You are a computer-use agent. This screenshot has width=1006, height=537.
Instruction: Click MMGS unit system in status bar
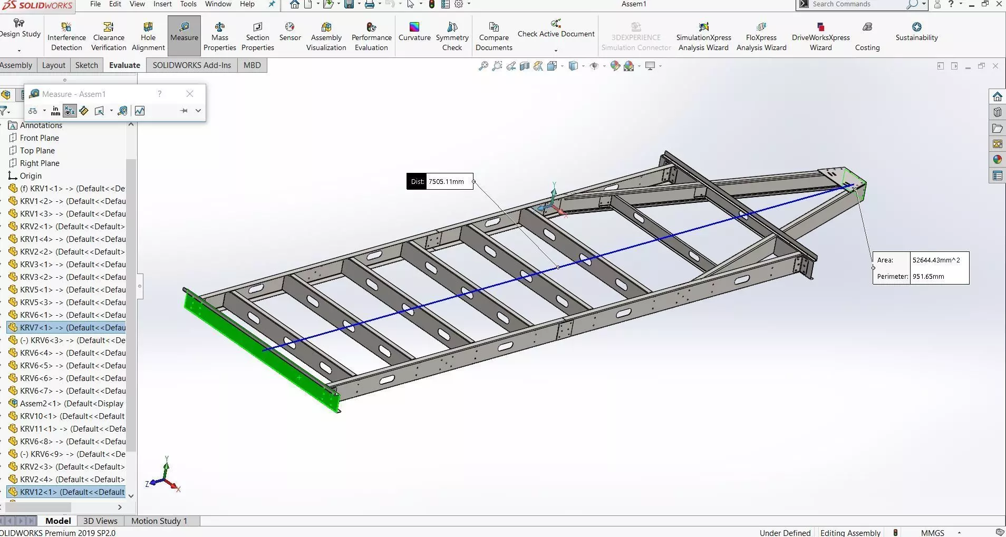(x=932, y=533)
